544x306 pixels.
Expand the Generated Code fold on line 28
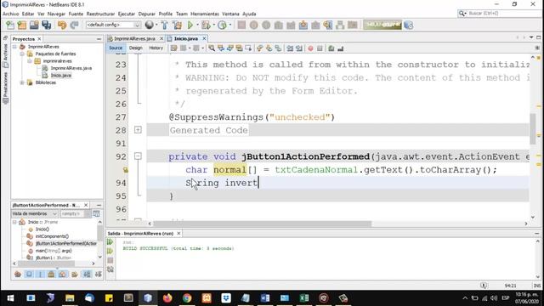[138, 130]
